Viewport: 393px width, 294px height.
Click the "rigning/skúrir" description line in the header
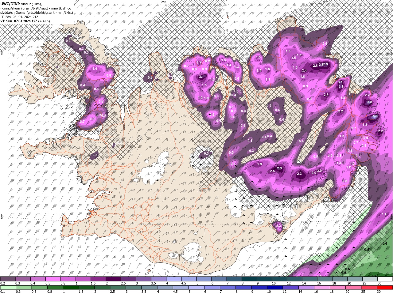coord(36,8)
